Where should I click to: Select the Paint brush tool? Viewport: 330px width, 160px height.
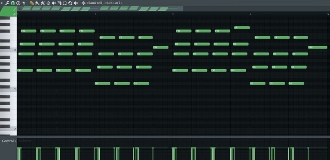37,3
